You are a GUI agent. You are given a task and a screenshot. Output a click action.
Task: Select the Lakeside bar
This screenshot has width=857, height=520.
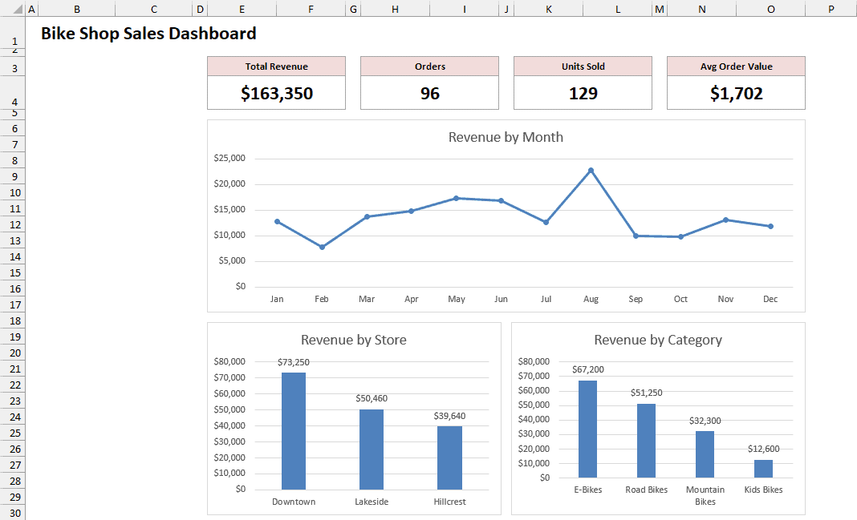click(372, 449)
